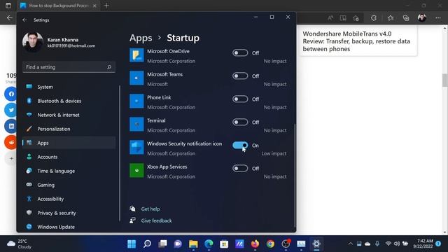This screenshot has height=252, width=448.
Task: Open Google Chrome from taskbar
Action: coord(270,244)
